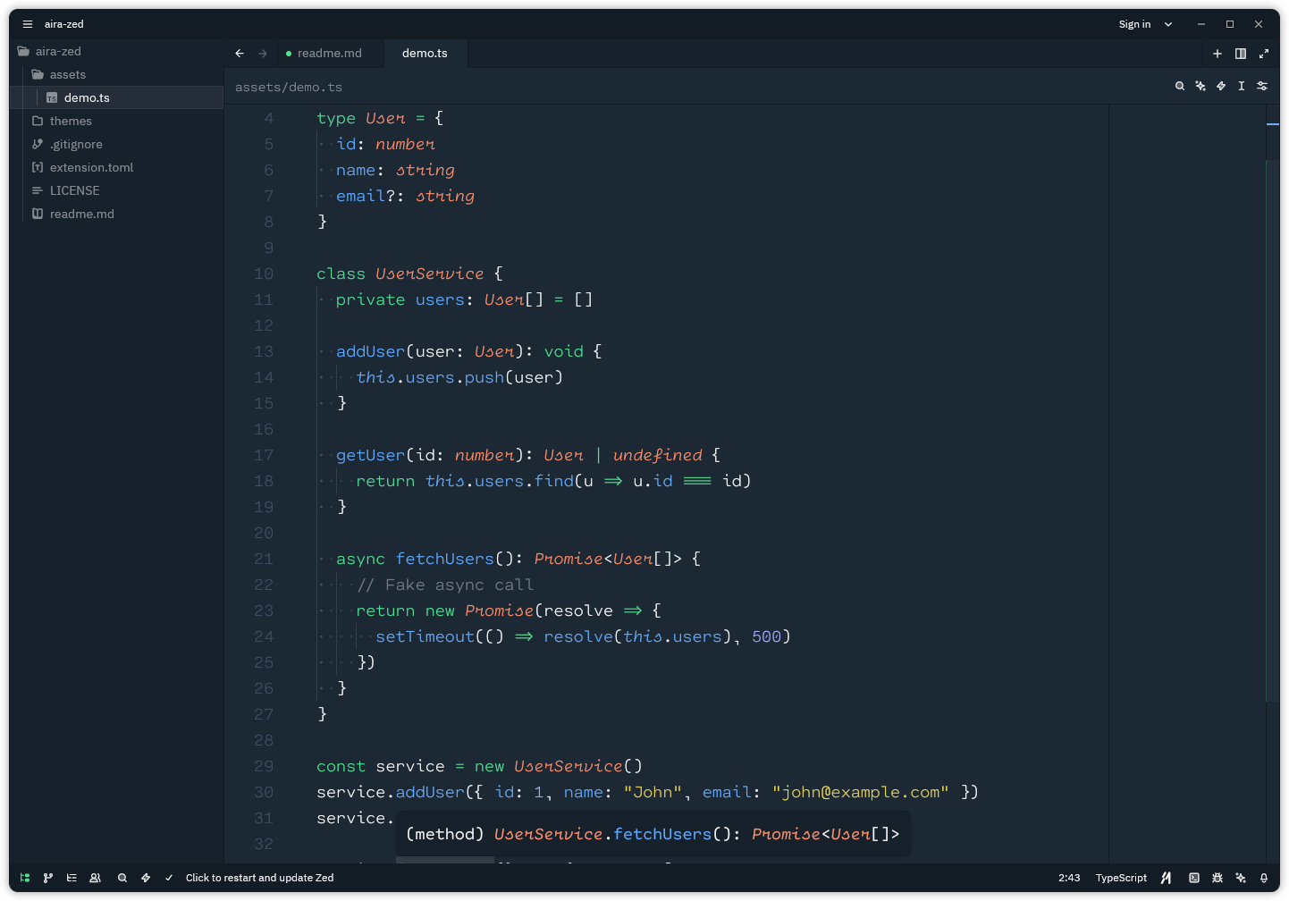Viewport: 1289px width, 901px height.
Task: Split the editor pane
Action: pos(1241,54)
